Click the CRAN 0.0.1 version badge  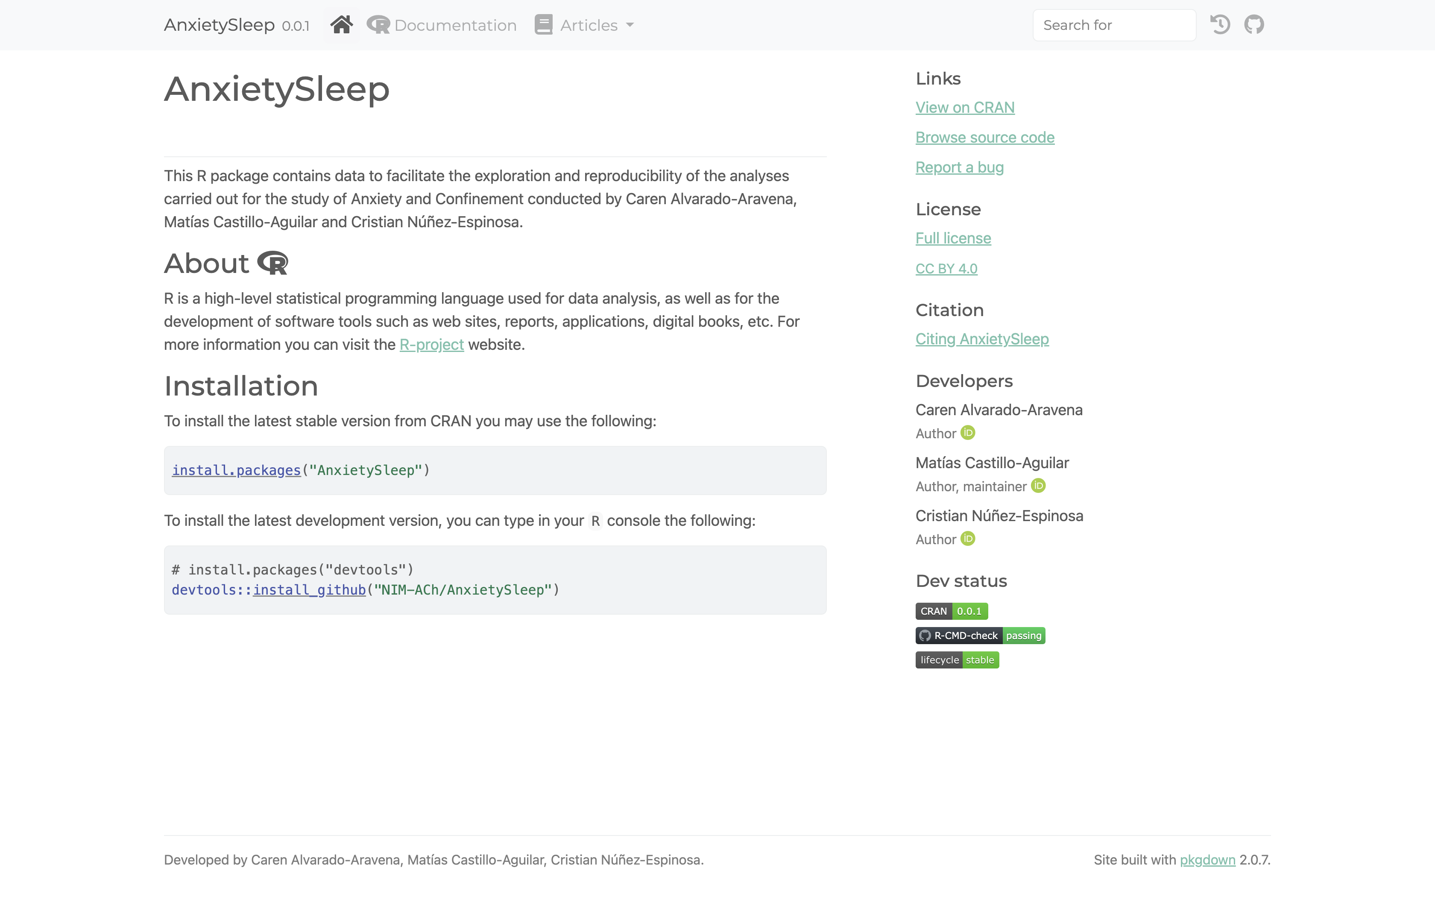[x=951, y=611]
